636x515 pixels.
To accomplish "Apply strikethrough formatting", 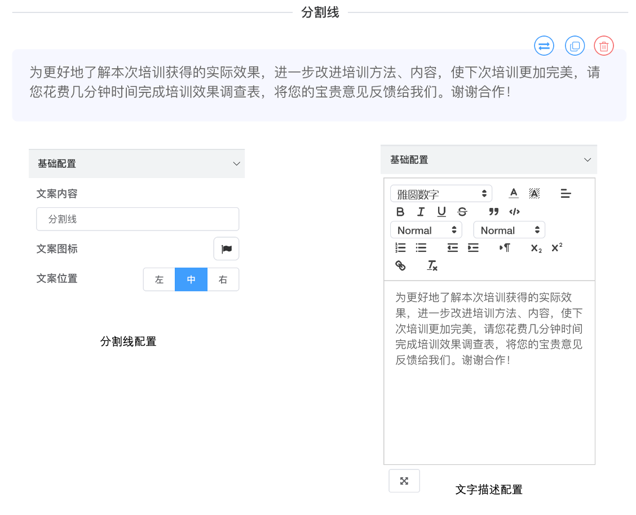I will click(462, 212).
